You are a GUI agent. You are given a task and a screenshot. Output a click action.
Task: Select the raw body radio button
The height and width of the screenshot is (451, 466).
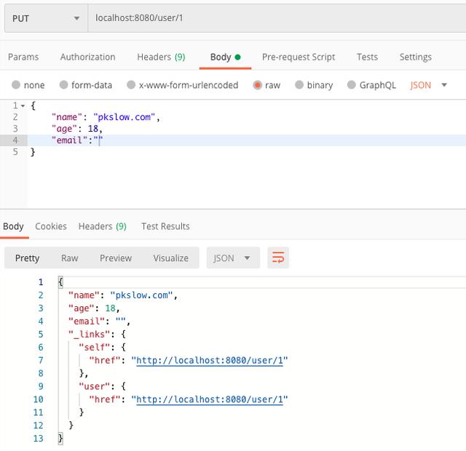pyautogui.click(x=258, y=85)
